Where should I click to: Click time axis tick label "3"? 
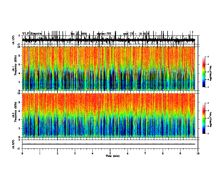[75, 153]
